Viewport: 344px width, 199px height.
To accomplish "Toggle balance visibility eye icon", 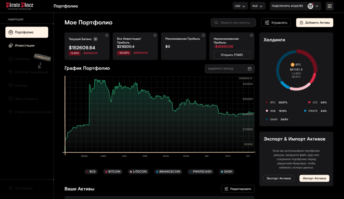I will coord(95,39).
